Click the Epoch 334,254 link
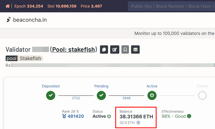 click(x=29, y=6)
